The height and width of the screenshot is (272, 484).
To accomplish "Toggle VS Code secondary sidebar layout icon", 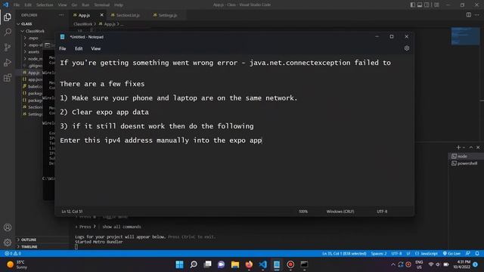I will [x=427, y=5].
